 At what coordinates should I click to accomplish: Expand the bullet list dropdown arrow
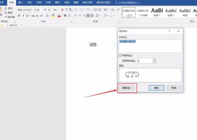pos(79,10)
